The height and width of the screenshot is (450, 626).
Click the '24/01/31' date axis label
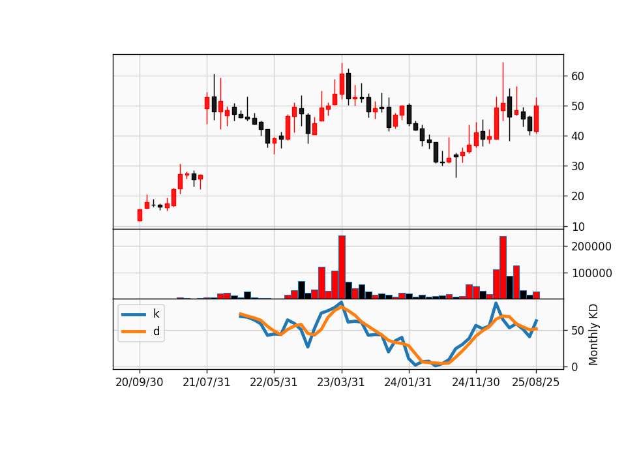point(408,382)
